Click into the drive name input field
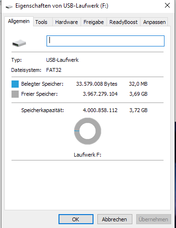The height and width of the screenshot is (228, 176). [106, 41]
